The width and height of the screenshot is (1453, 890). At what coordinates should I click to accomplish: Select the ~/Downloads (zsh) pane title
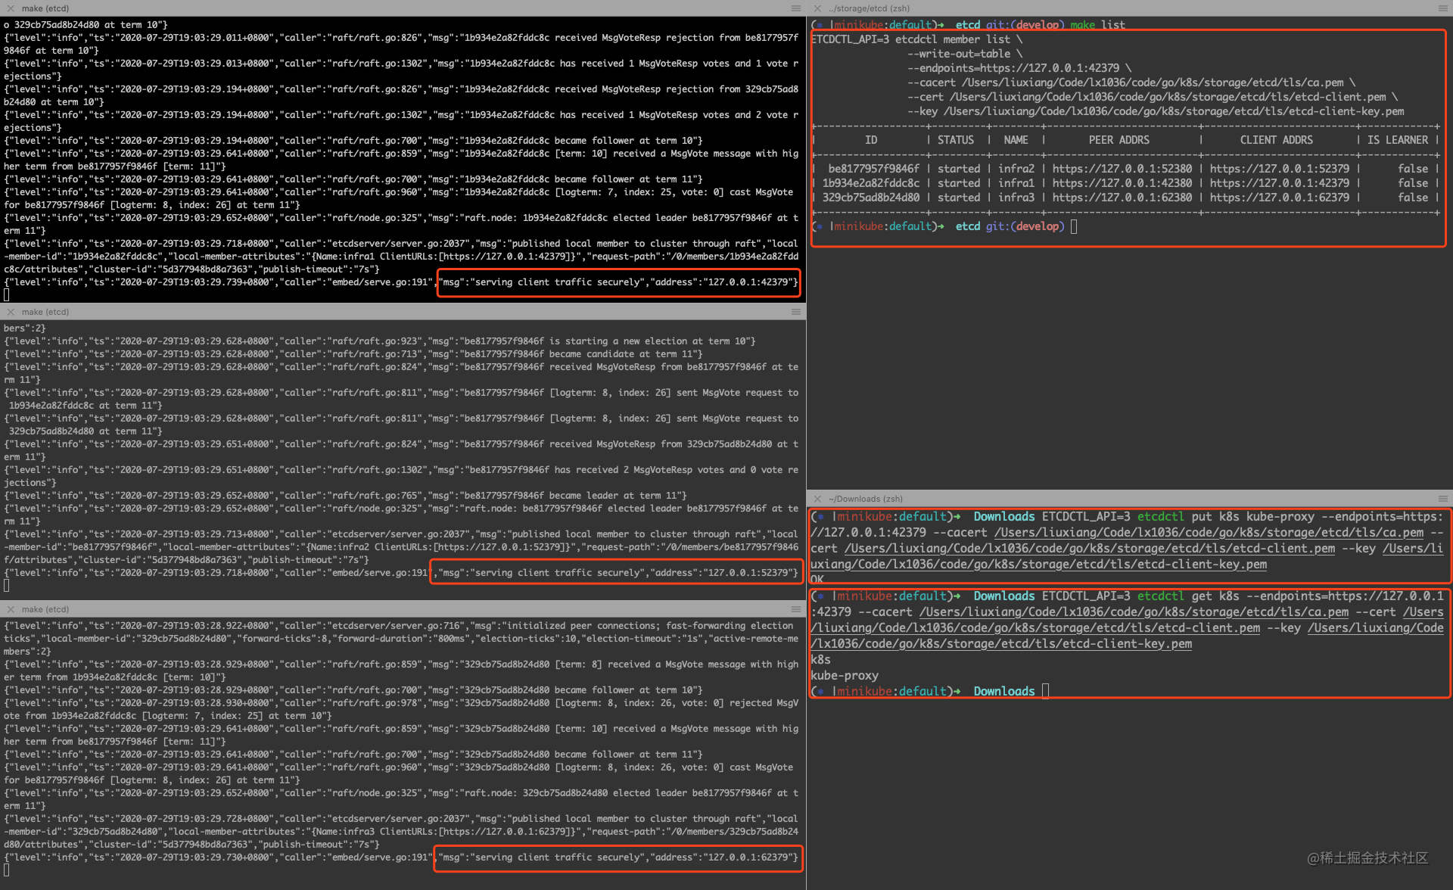(x=865, y=499)
